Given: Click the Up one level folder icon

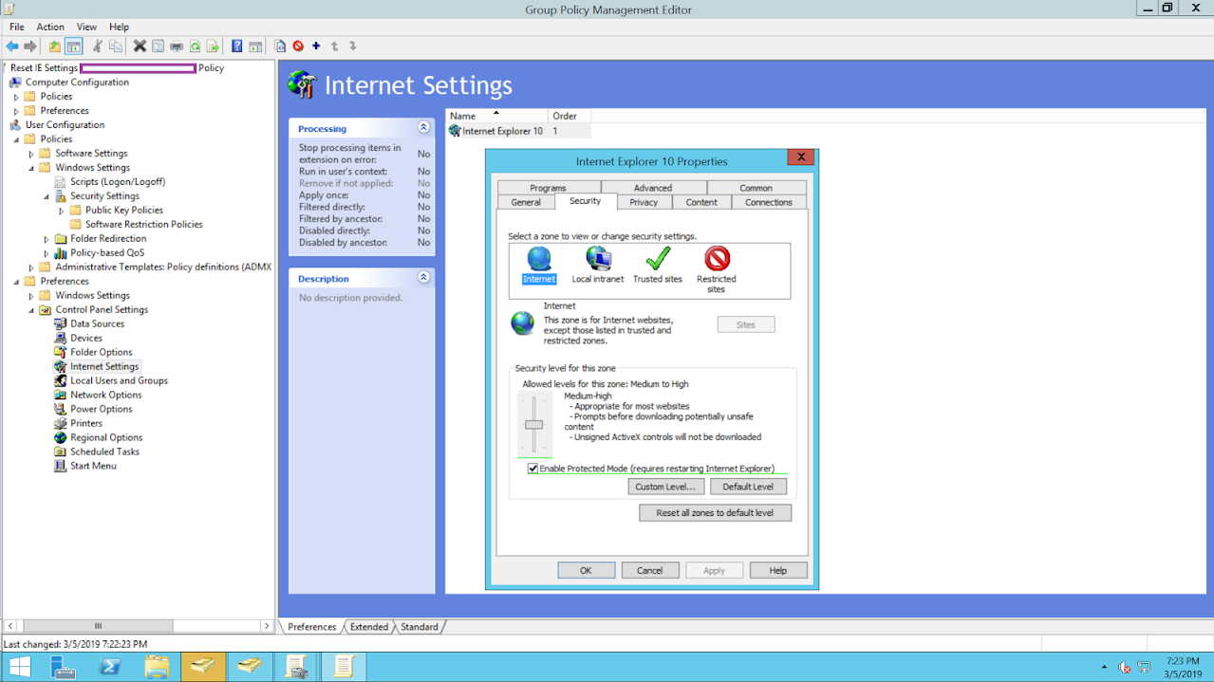Looking at the screenshot, I should coord(55,46).
